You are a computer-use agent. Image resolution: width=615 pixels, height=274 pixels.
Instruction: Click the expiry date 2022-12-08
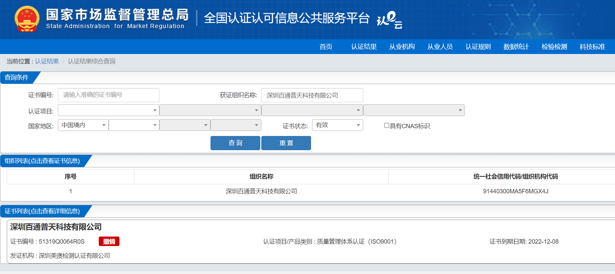point(544,242)
